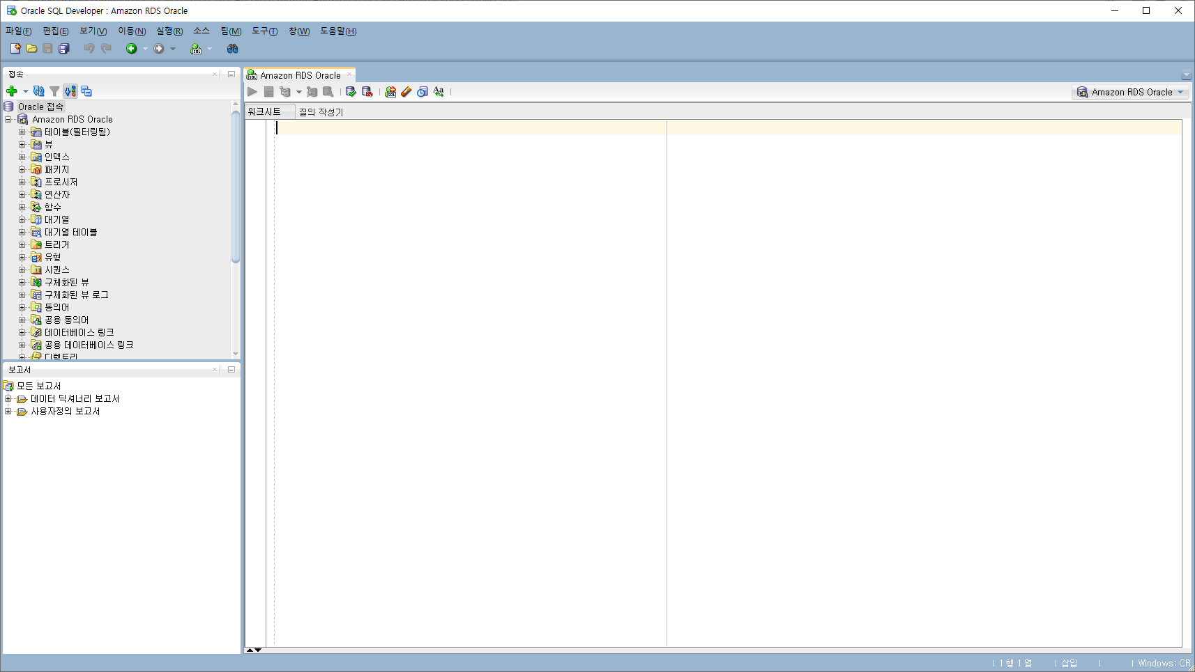
Task: Open dropdown next to Forward navigation button
Action: coord(173,49)
